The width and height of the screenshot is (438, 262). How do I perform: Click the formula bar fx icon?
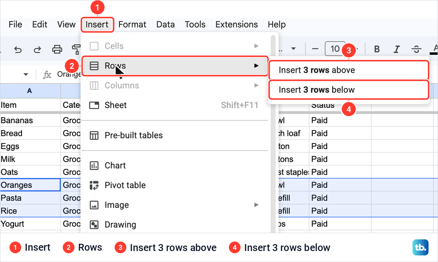pos(47,75)
